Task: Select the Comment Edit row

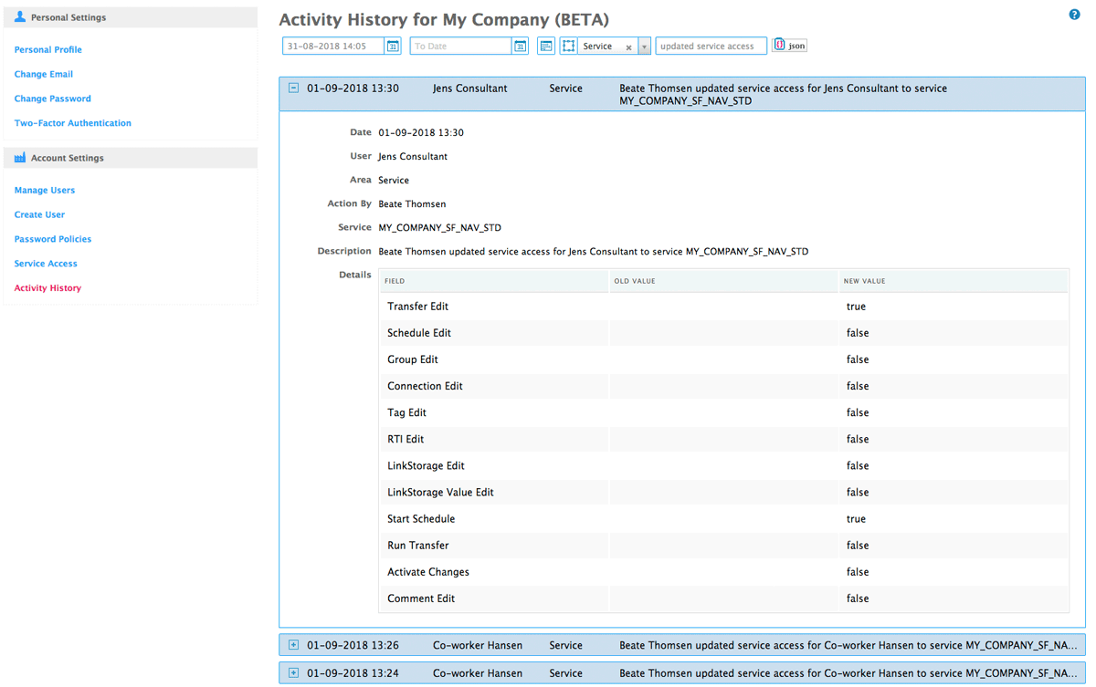Action: point(724,599)
